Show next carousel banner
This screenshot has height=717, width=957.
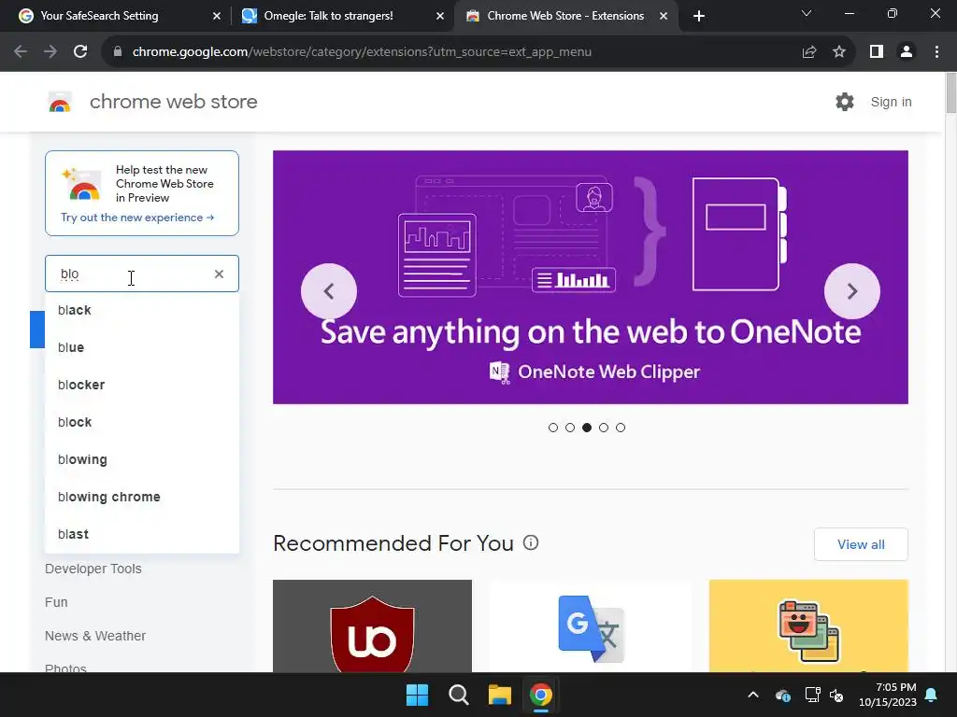pos(852,291)
